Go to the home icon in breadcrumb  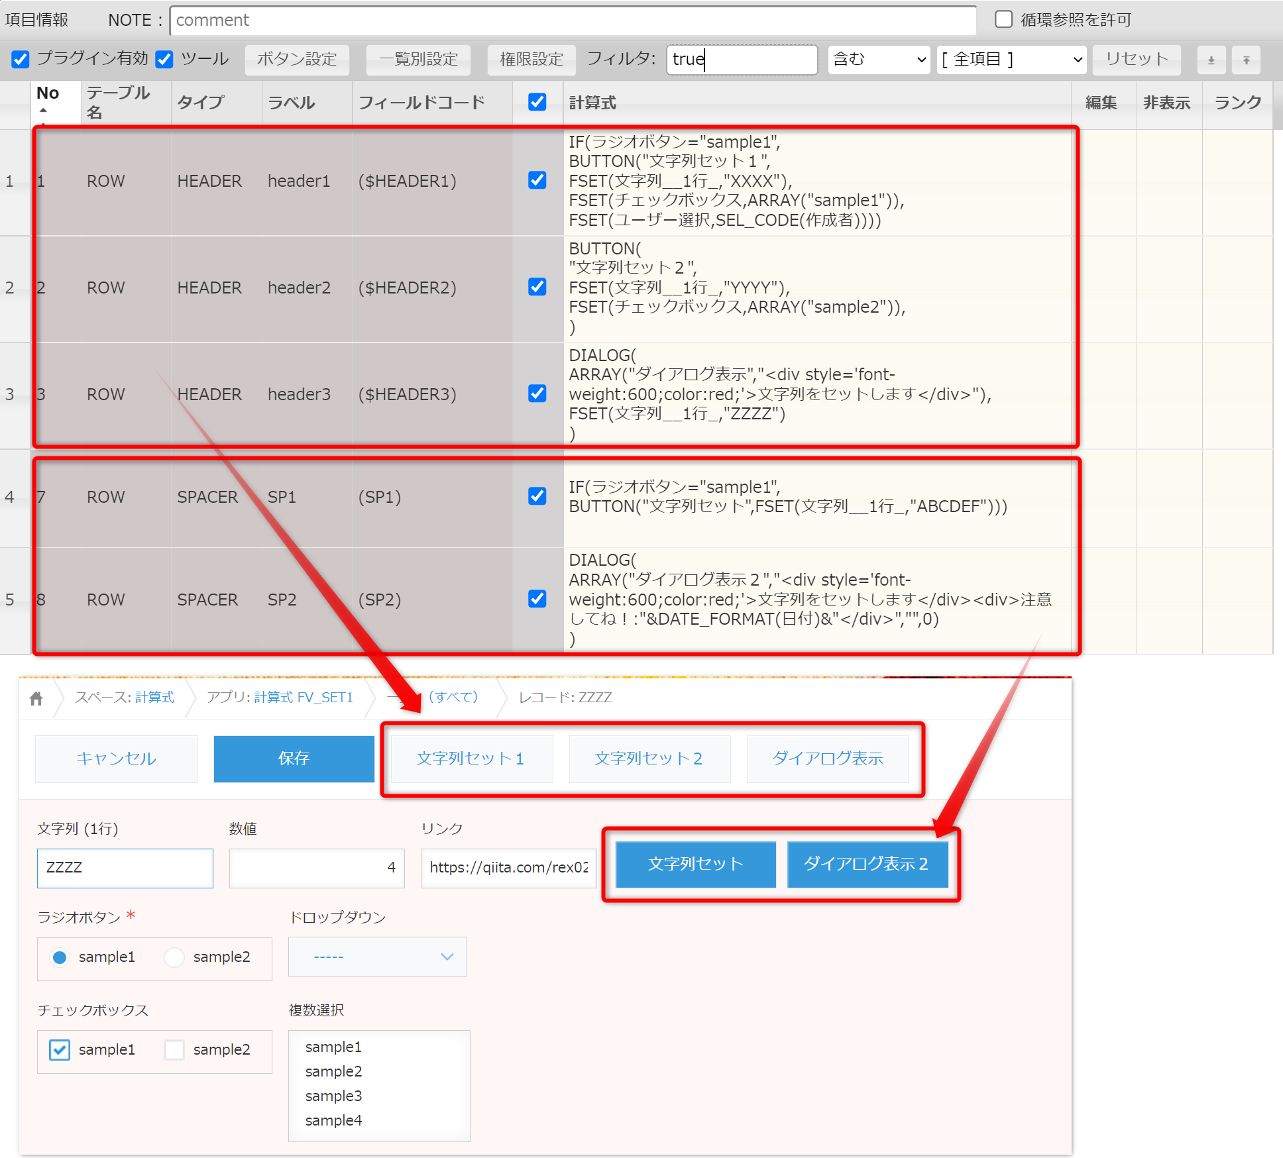[36, 698]
